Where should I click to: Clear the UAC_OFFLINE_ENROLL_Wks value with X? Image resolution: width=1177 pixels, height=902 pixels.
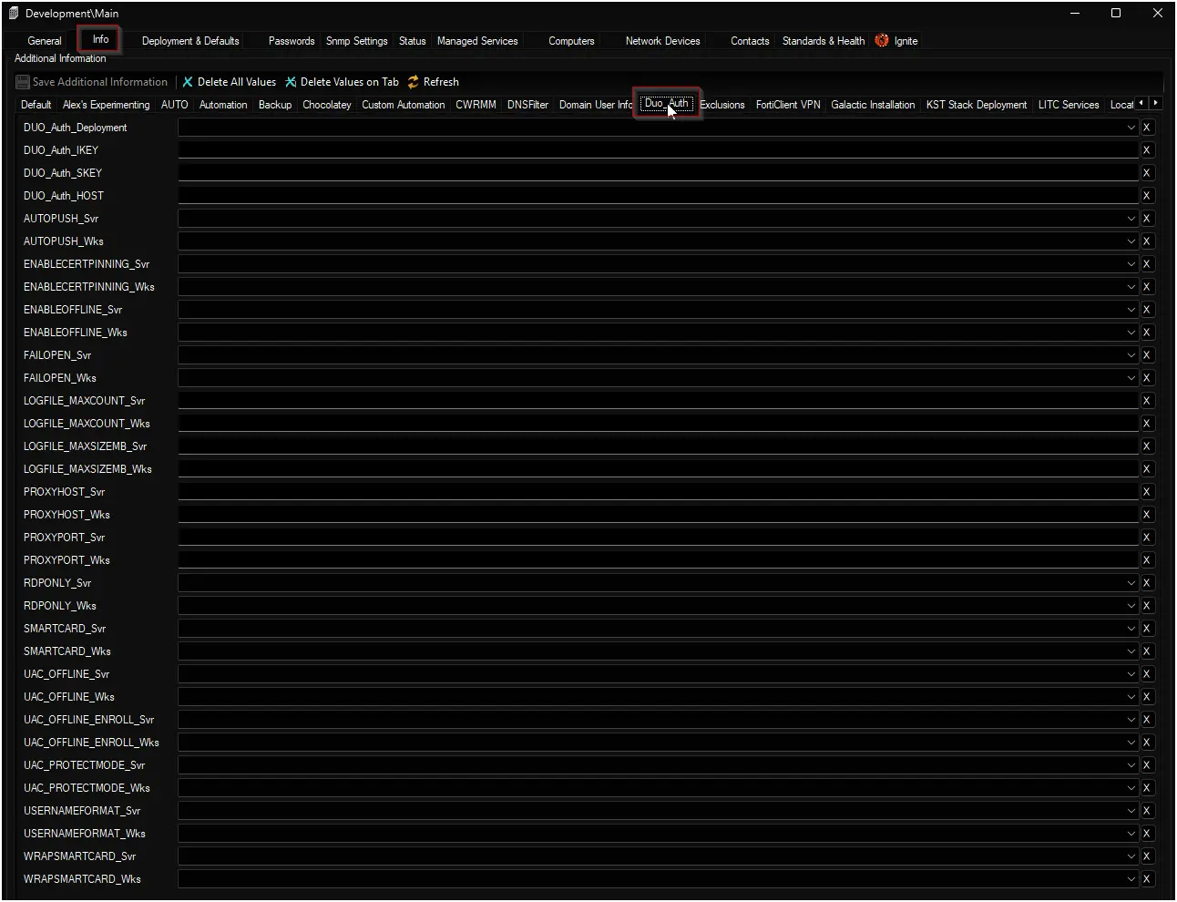tap(1147, 743)
